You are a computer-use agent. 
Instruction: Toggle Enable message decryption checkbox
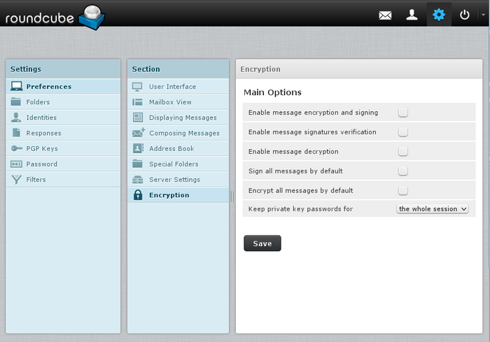click(x=402, y=151)
